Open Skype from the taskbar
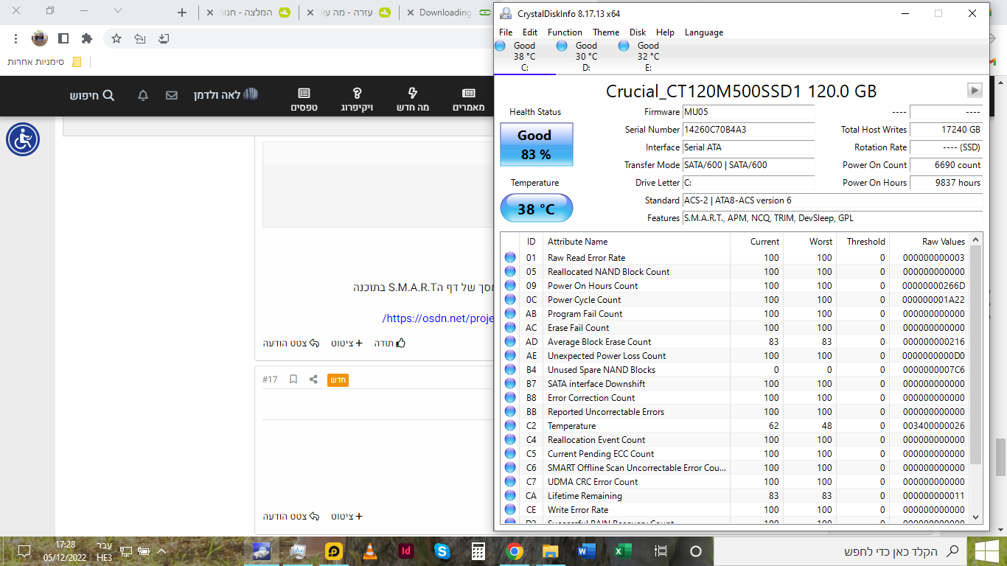Screen dimensions: 1007x566 [442, 551]
